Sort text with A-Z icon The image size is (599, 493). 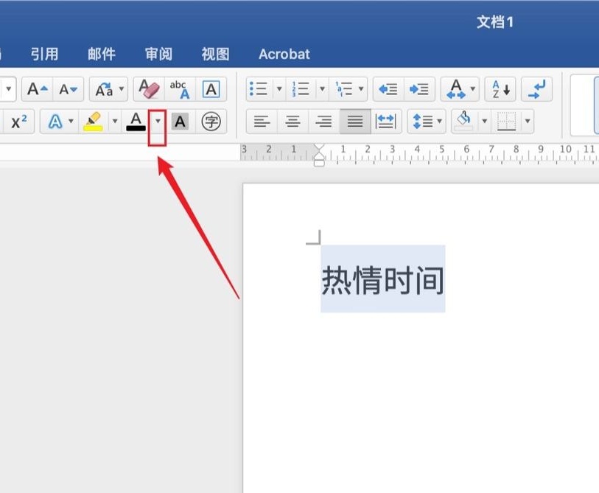[x=500, y=89]
